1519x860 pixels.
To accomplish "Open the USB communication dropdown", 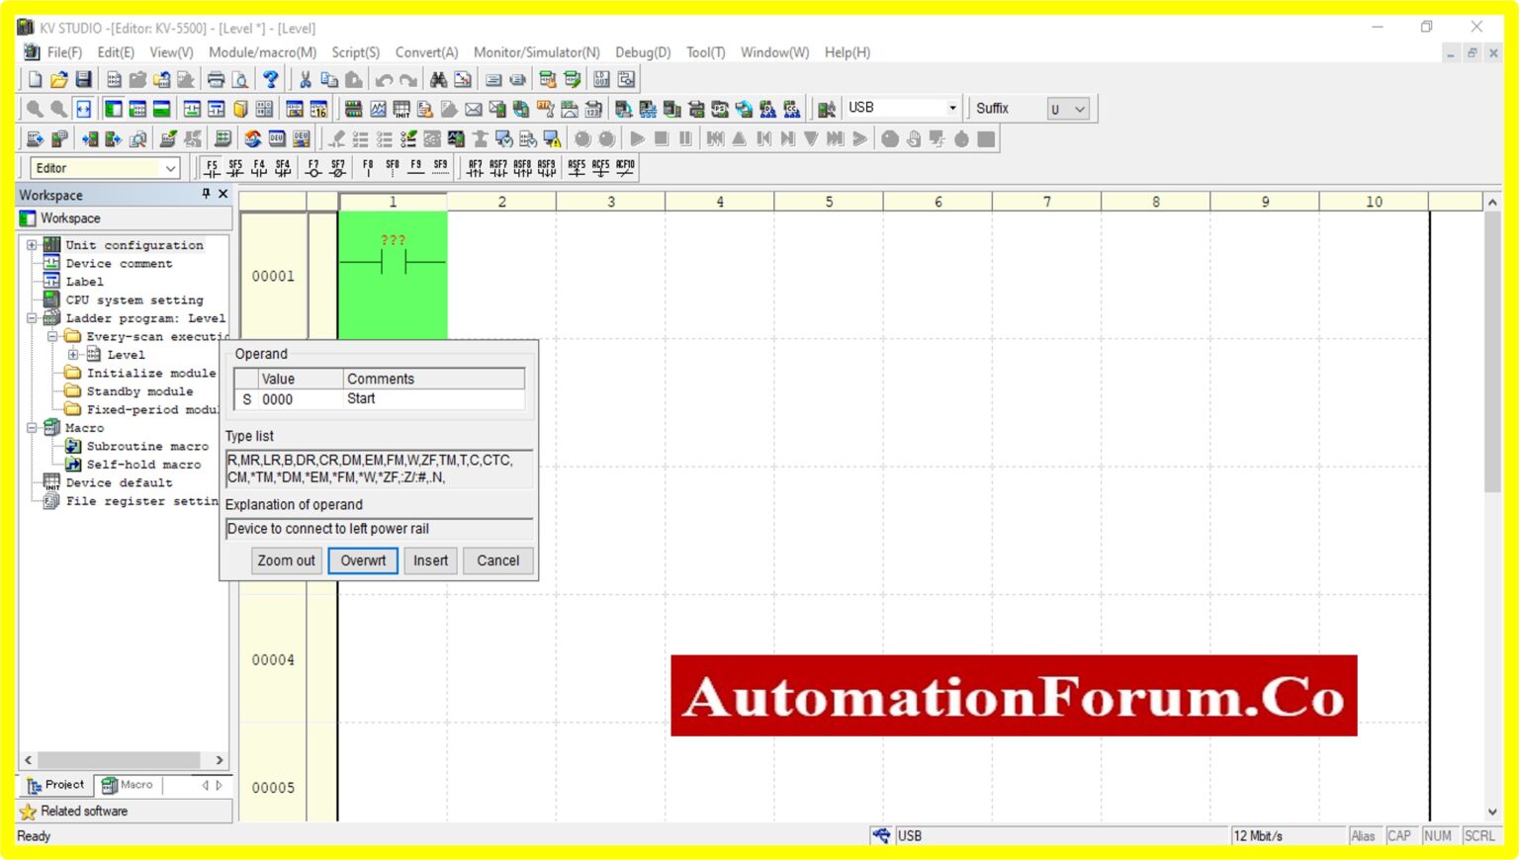I will pos(951,108).
